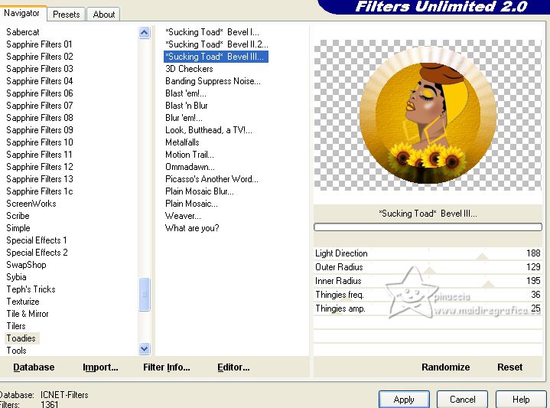Select the Sabercat category
Image resolution: width=550 pixels, height=408 pixels.
point(23,32)
